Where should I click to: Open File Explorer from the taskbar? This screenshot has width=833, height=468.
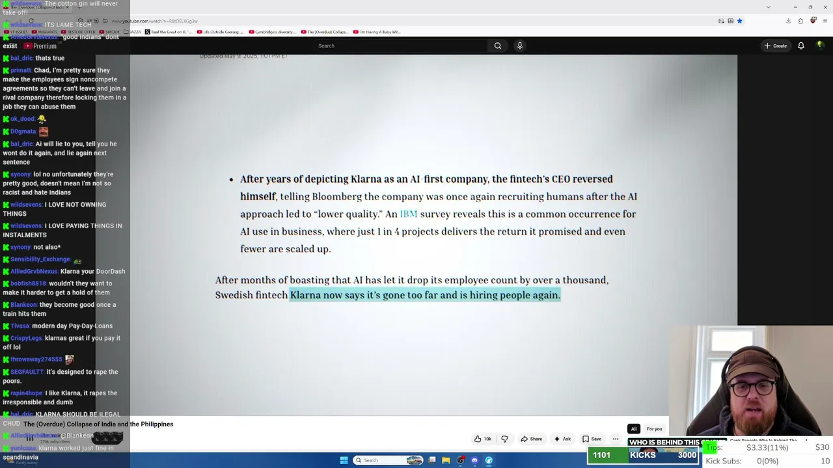click(x=446, y=460)
